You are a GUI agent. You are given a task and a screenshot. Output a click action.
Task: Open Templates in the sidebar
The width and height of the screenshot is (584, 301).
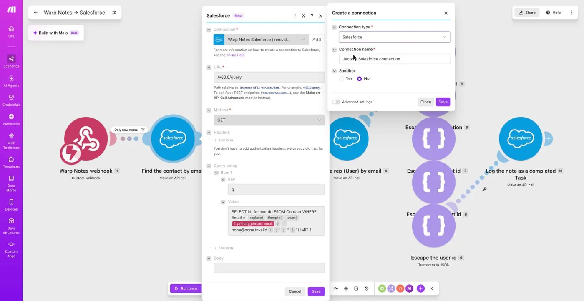pyautogui.click(x=11, y=162)
